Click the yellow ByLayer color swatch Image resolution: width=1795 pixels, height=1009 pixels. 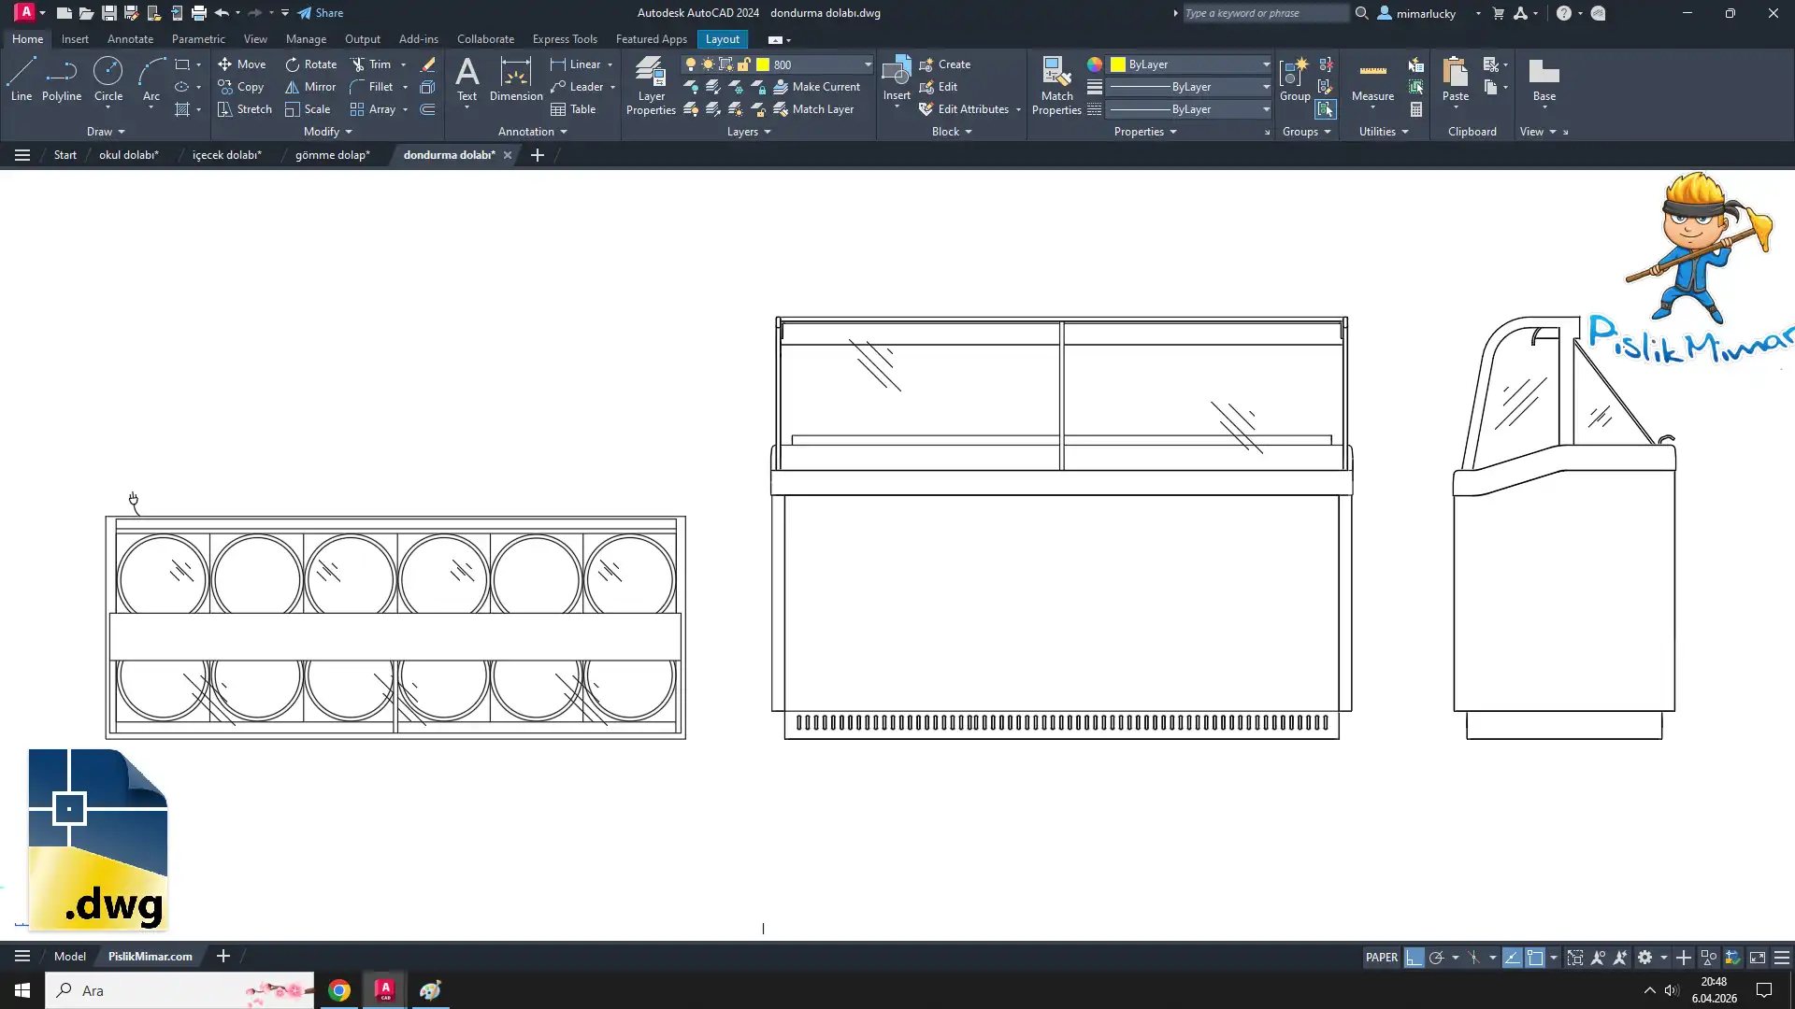(1118, 64)
